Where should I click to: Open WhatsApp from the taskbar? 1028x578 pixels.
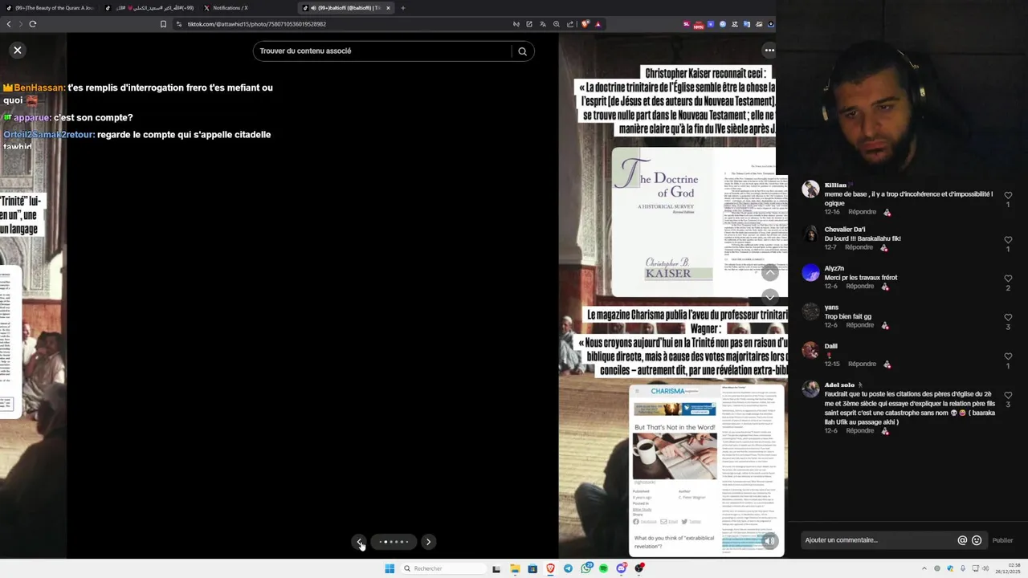pyautogui.click(x=586, y=568)
